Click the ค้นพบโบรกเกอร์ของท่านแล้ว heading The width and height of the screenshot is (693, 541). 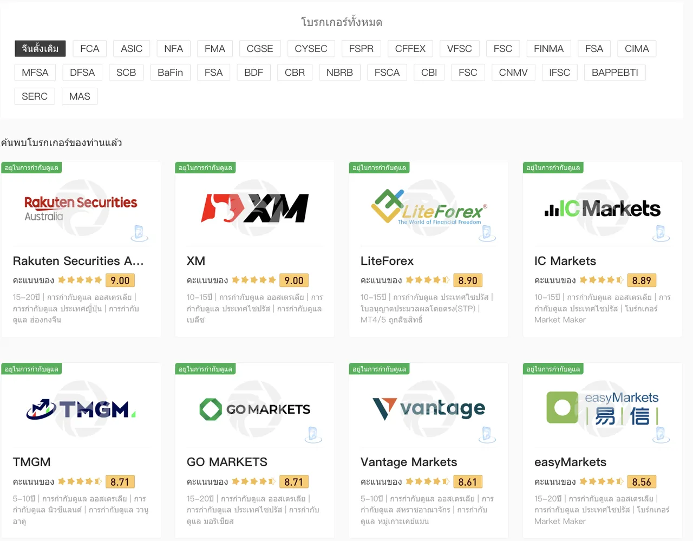62,143
